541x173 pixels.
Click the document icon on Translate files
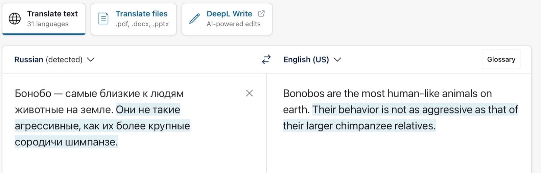pos(103,19)
